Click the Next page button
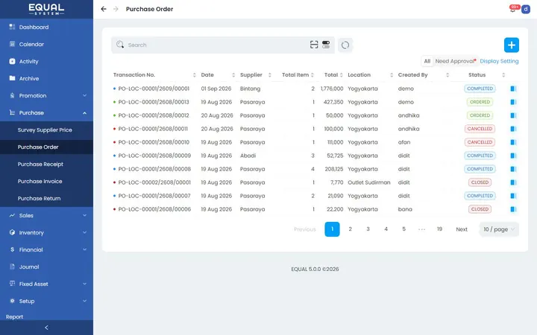The height and width of the screenshot is (335, 537). click(462, 229)
